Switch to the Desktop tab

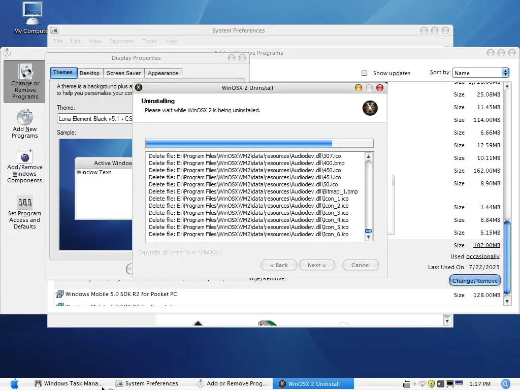[x=89, y=73]
